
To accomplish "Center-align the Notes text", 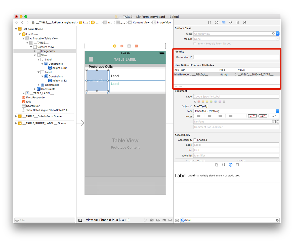I will [209, 116].
